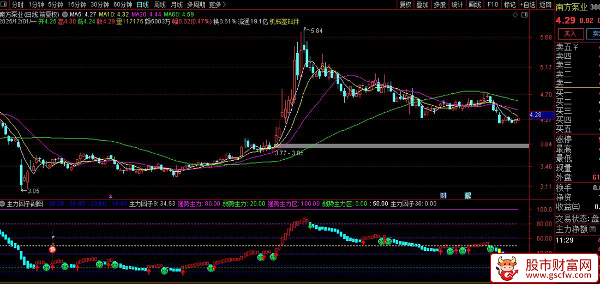Select the 周线 weekly period
The image size is (600, 284).
(x=160, y=4)
